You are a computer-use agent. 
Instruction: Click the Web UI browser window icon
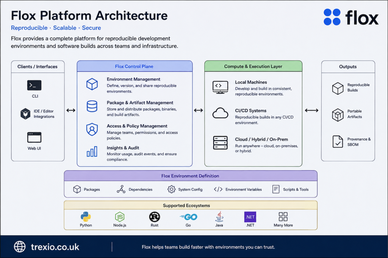(x=34, y=137)
